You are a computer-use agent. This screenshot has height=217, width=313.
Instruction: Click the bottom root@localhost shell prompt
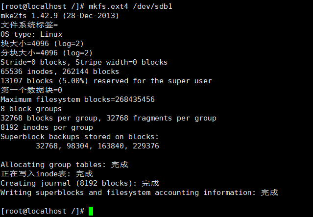[x=43, y=211]
